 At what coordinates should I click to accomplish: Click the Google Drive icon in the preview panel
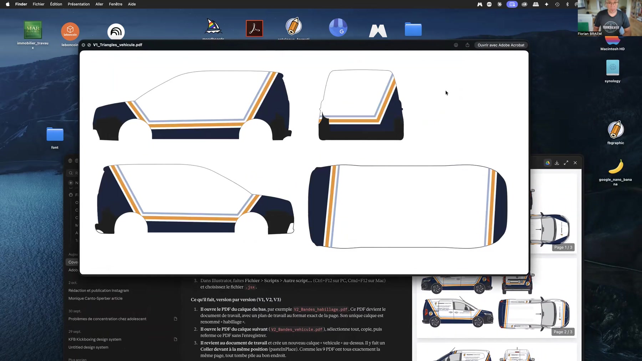tap(547, 163)
